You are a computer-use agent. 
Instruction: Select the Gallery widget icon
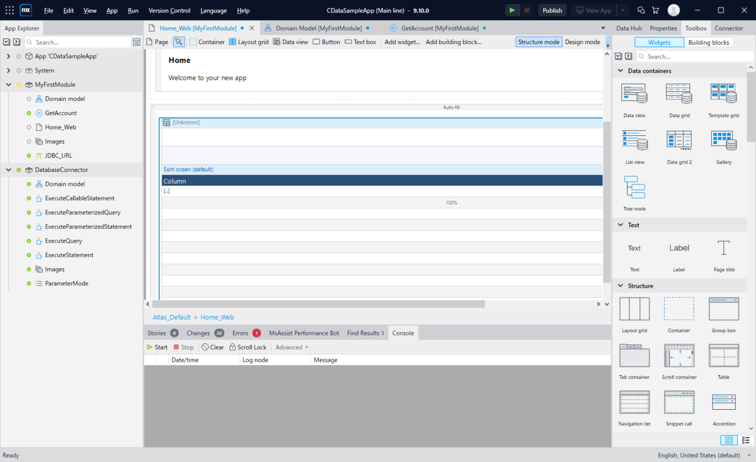[x=723, y=140]
